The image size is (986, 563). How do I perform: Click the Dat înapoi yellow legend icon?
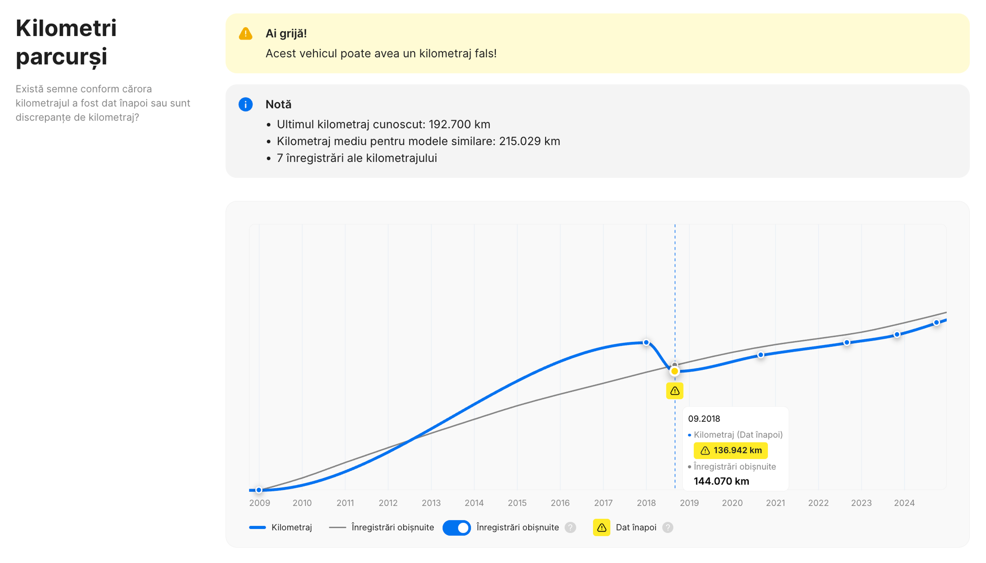601,527
